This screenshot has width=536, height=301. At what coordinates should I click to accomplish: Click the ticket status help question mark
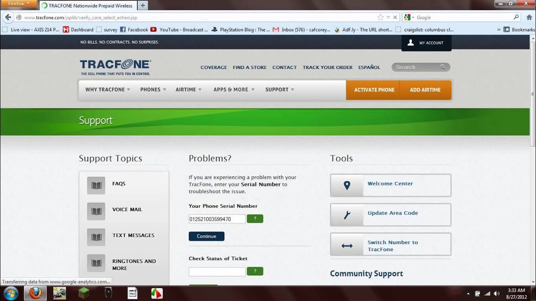coord(255,271)
